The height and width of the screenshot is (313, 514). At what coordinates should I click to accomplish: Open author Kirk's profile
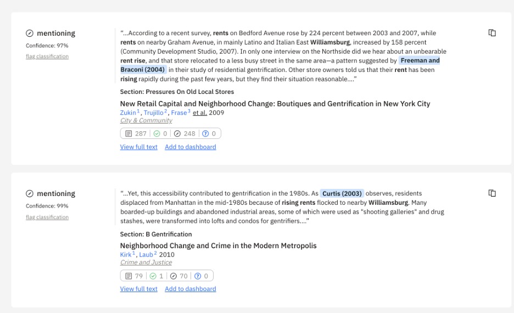click(126, 255)
